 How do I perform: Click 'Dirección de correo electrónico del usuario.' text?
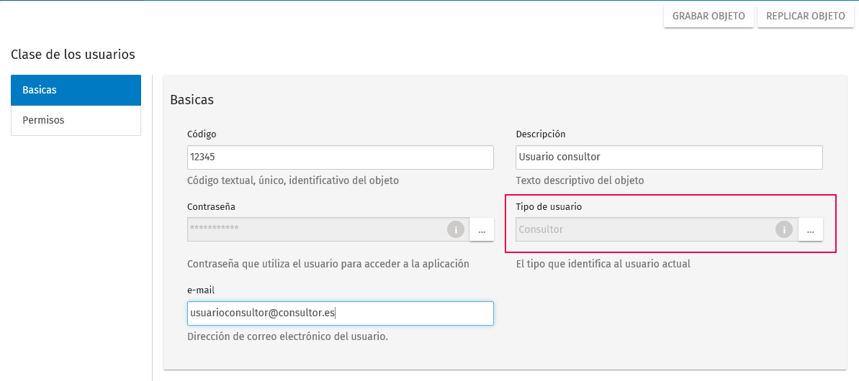coord(287,336)
